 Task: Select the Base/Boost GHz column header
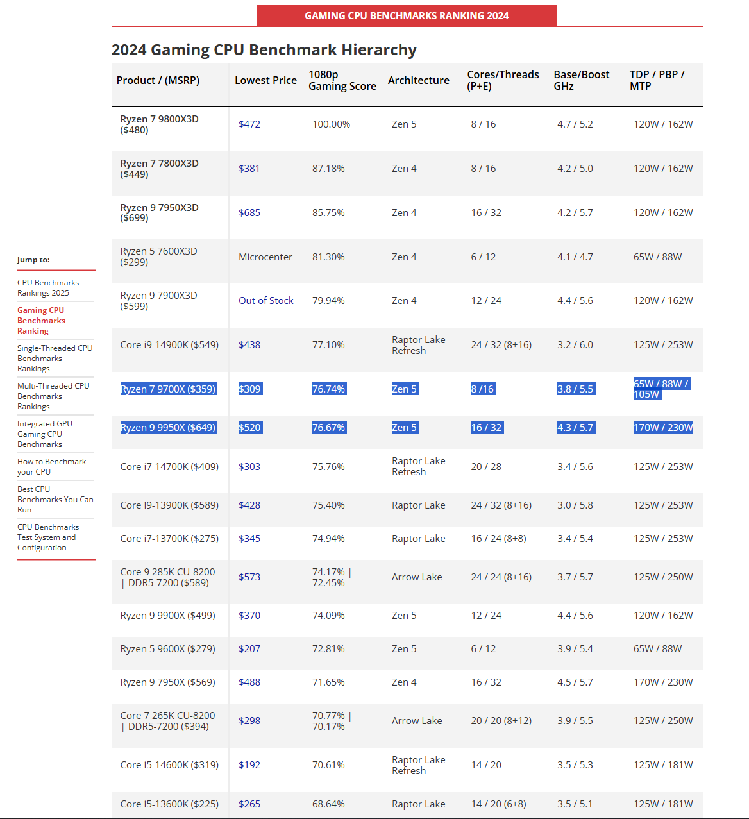coord(582,80)
